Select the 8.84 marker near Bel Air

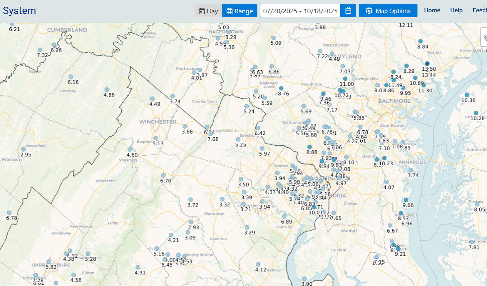pyautogui.click(x=420, y=41)
